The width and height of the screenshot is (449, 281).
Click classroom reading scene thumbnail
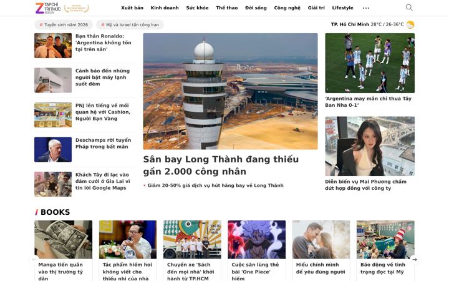(385, 239)
